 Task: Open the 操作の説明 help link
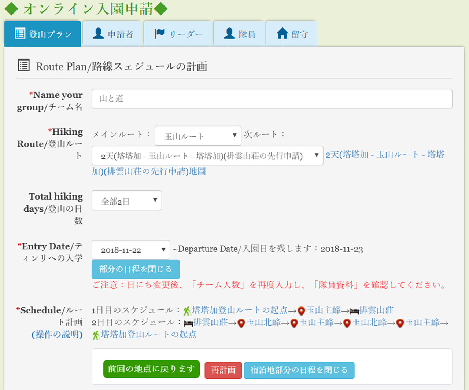tap(57, 335)
